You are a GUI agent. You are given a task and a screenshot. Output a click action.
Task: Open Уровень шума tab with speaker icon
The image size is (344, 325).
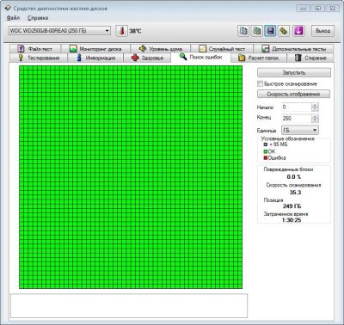[x=161, y=49]
